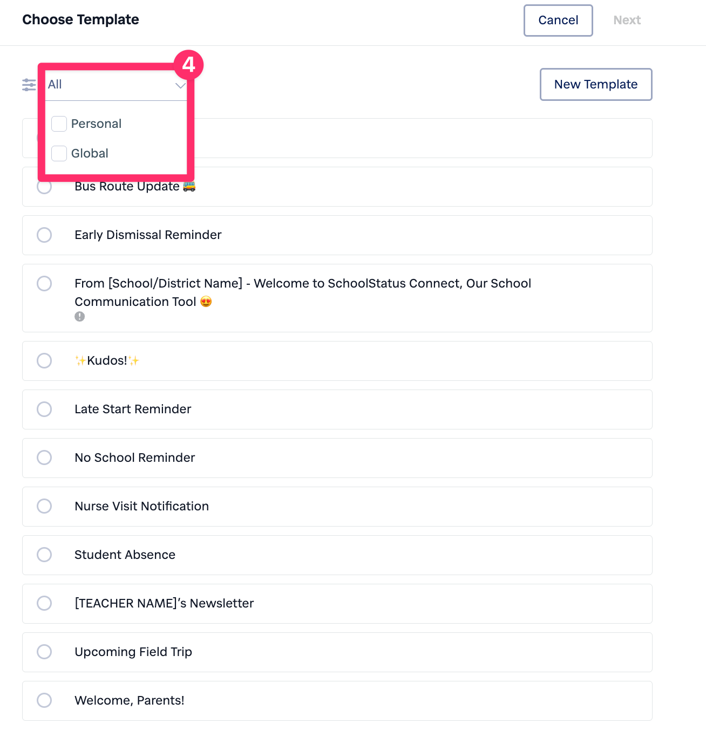Choose the SchoolStatus Connect welcome template radio
This screenshot has width=706, height=751.
(44, 284)
